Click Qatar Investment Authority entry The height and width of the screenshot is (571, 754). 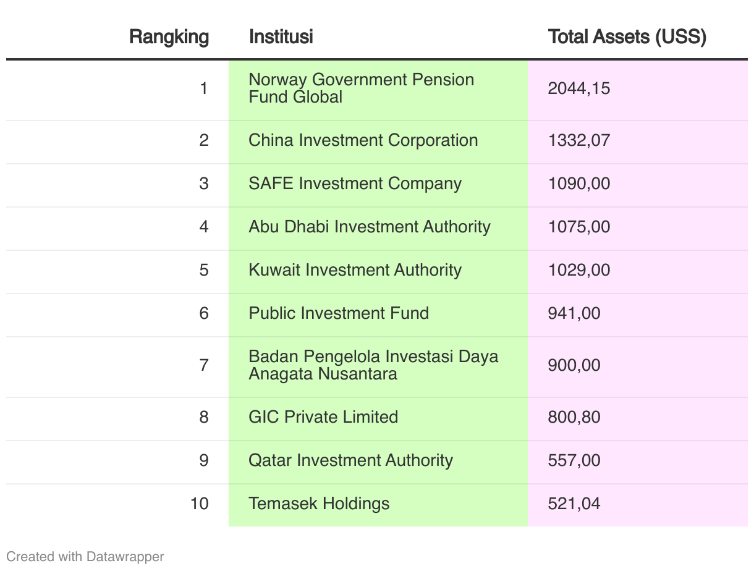[x=350, y=460]
